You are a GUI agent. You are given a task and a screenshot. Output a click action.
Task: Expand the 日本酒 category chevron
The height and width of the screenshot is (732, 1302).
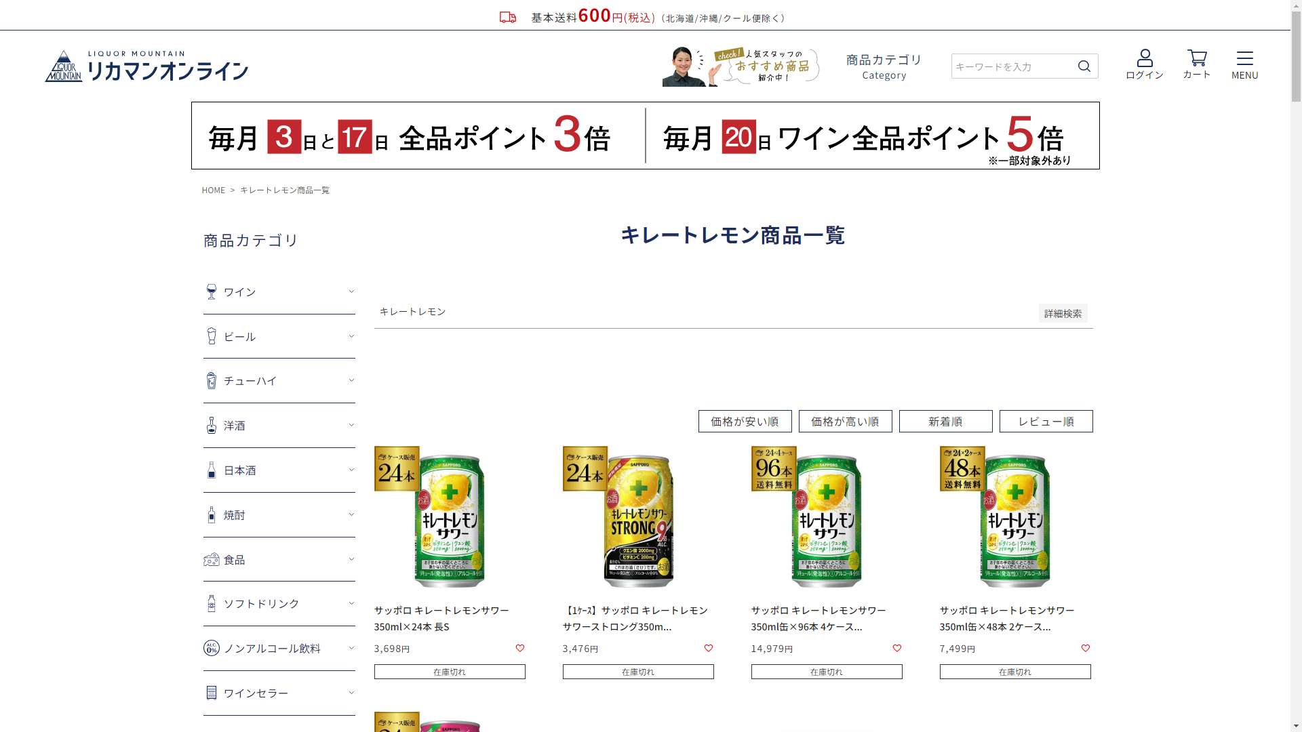[351, 470]
